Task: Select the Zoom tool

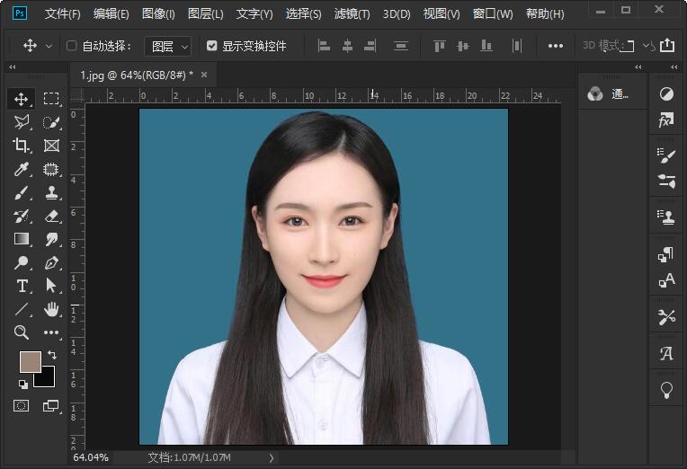Action: pyautogui.click(x=21, y=332)
